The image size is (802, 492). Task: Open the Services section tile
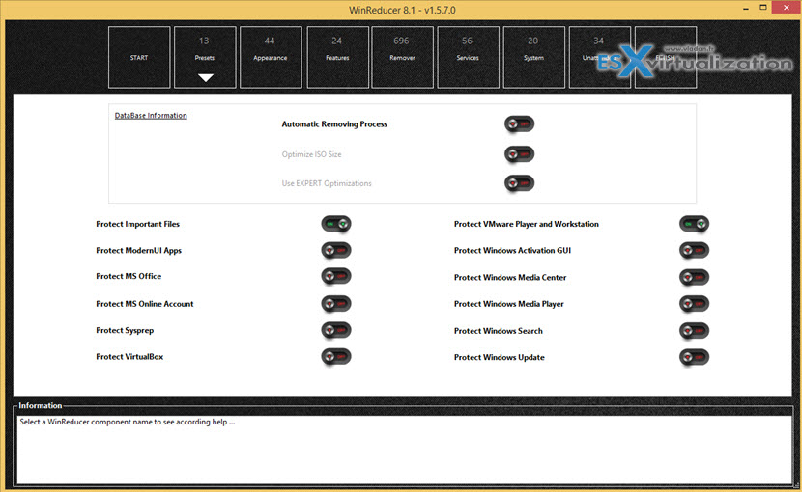[x=468, y=57]
